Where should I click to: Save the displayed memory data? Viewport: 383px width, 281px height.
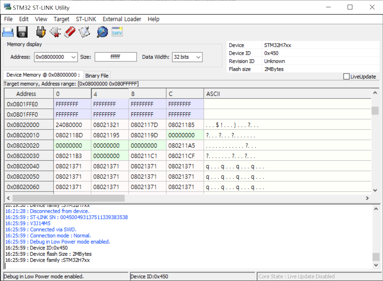point(22,31)
